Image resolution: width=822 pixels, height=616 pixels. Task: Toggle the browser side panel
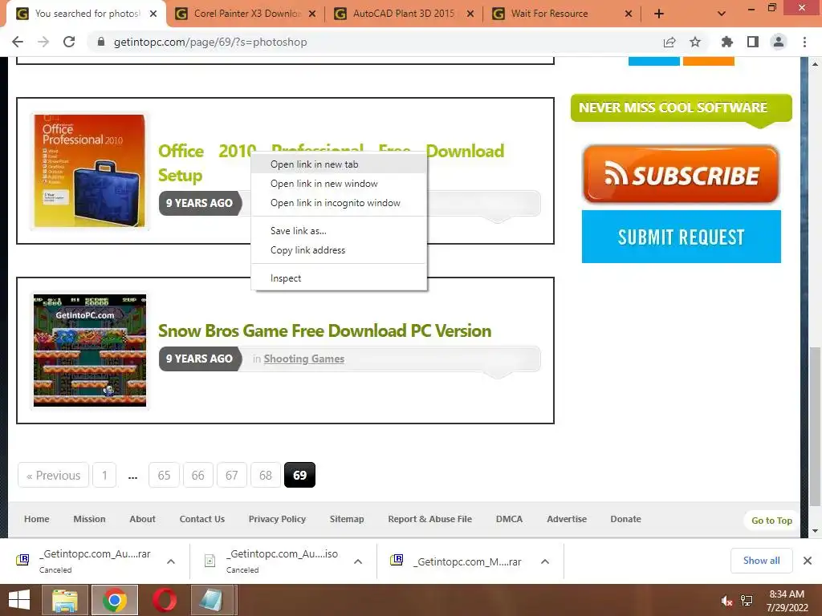[753, 42]
